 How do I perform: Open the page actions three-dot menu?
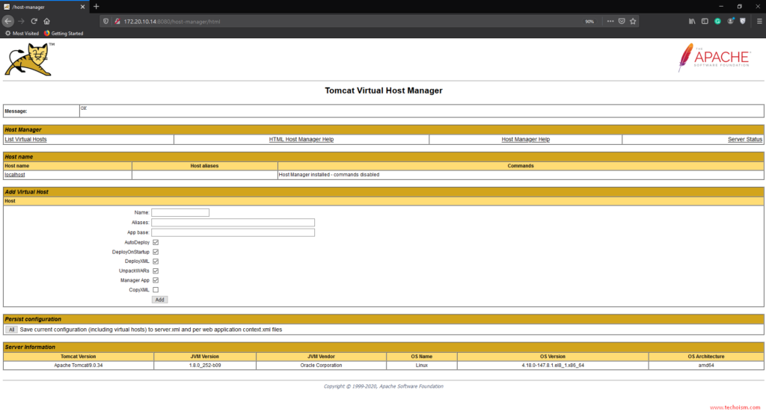(610, 22)
